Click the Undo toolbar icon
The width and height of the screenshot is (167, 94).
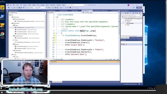[24, 8]
